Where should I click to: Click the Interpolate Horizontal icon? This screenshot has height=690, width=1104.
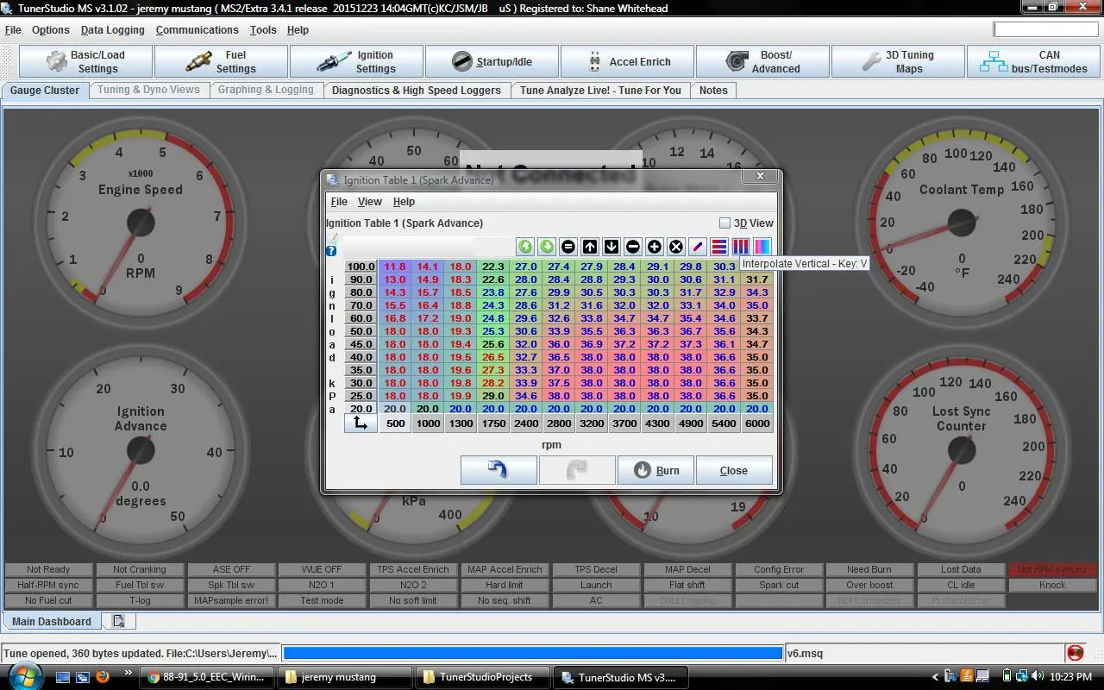click(x=719, y=247)
